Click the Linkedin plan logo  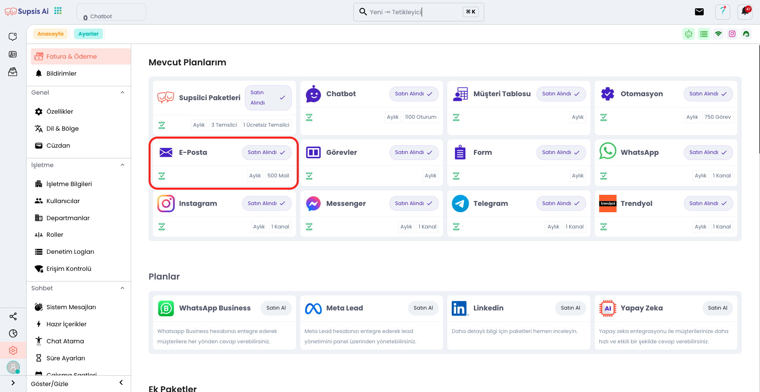tap(460, 308)
